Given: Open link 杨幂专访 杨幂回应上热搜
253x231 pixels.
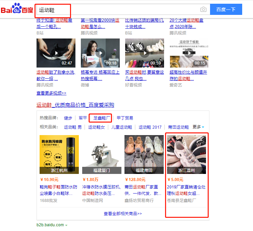Looking at the screenshot, I should 100,75.
